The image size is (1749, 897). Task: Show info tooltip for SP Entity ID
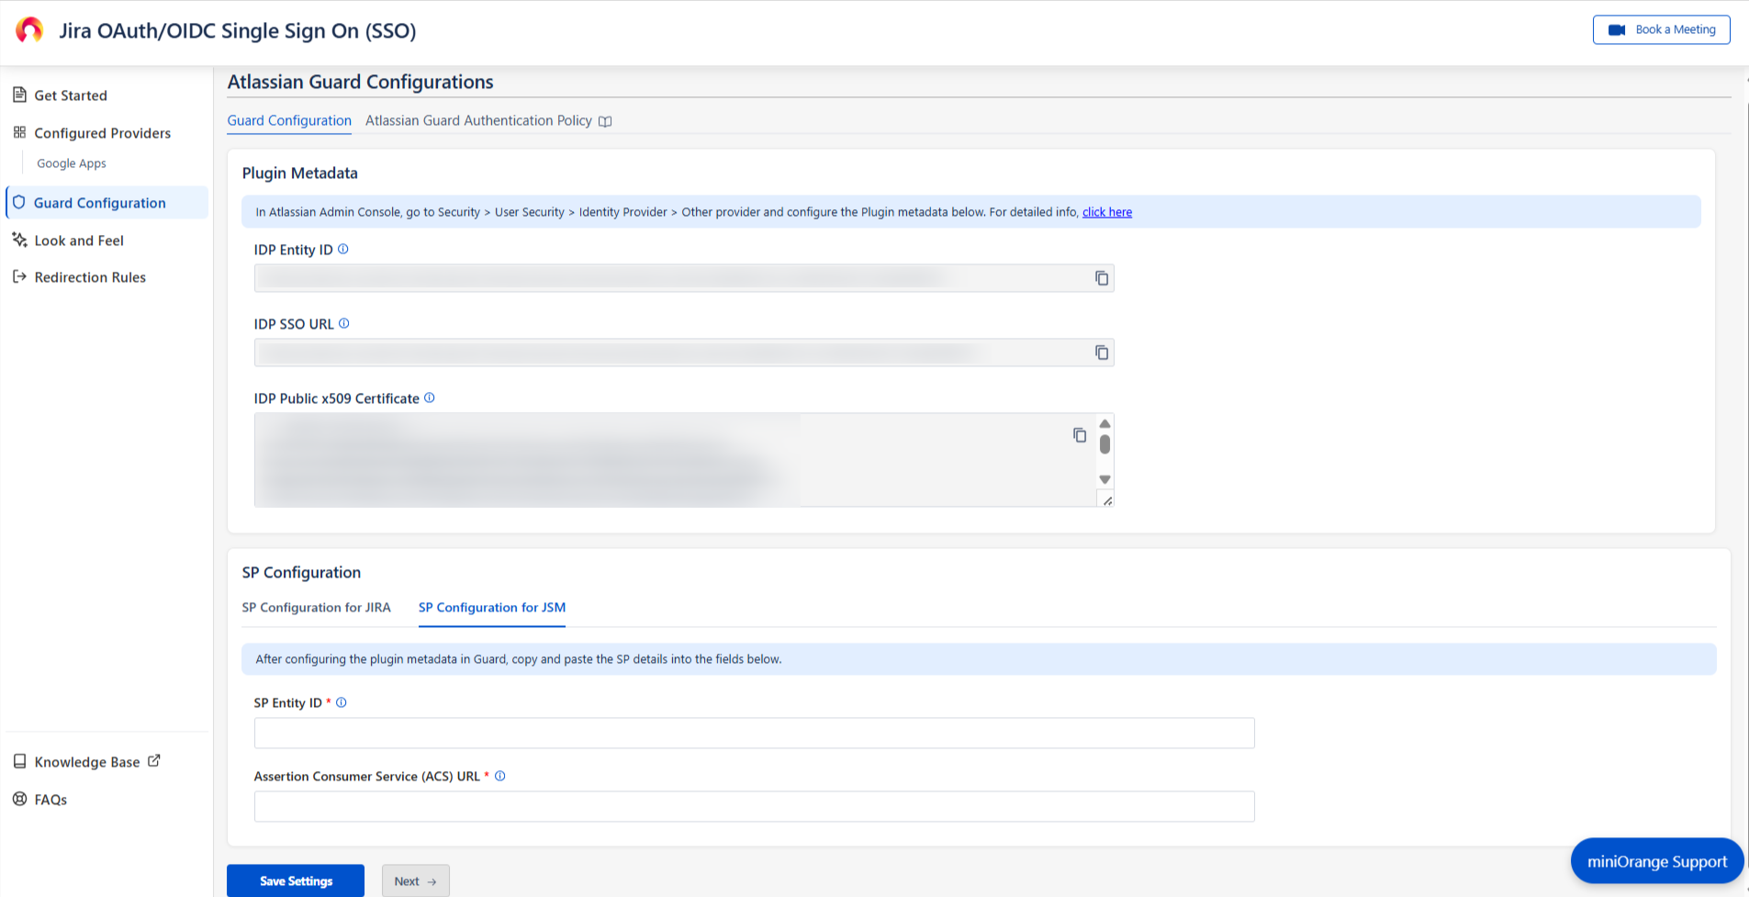342,702
